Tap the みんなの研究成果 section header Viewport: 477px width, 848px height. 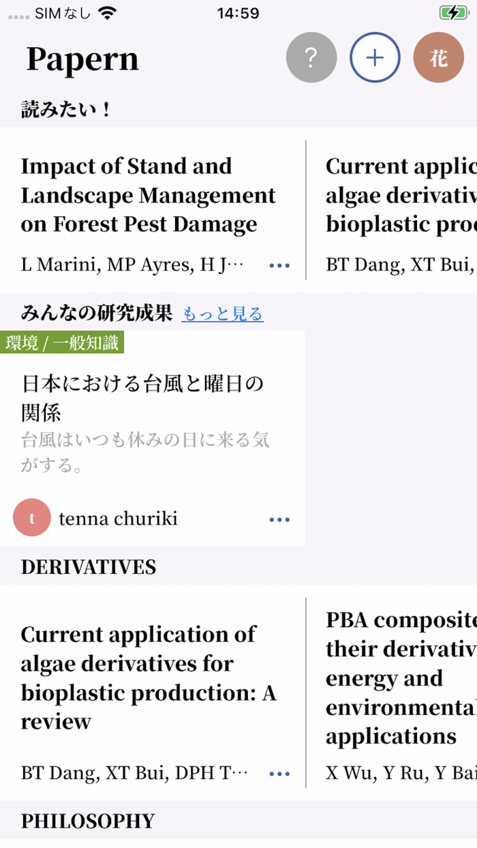(97, 314)
